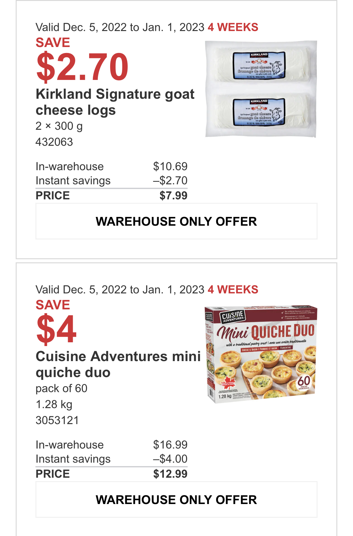Tap the quiche WAREHOUSE ONLY OFFER button
This screenshot has height=536, width=353.
point(176,500)
